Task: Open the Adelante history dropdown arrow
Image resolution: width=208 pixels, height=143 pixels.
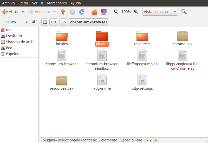Action: [55, 12]
